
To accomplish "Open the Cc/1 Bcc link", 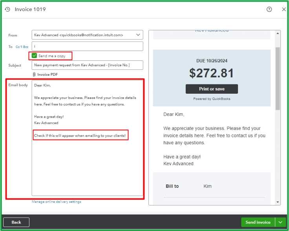I will 22,47.
